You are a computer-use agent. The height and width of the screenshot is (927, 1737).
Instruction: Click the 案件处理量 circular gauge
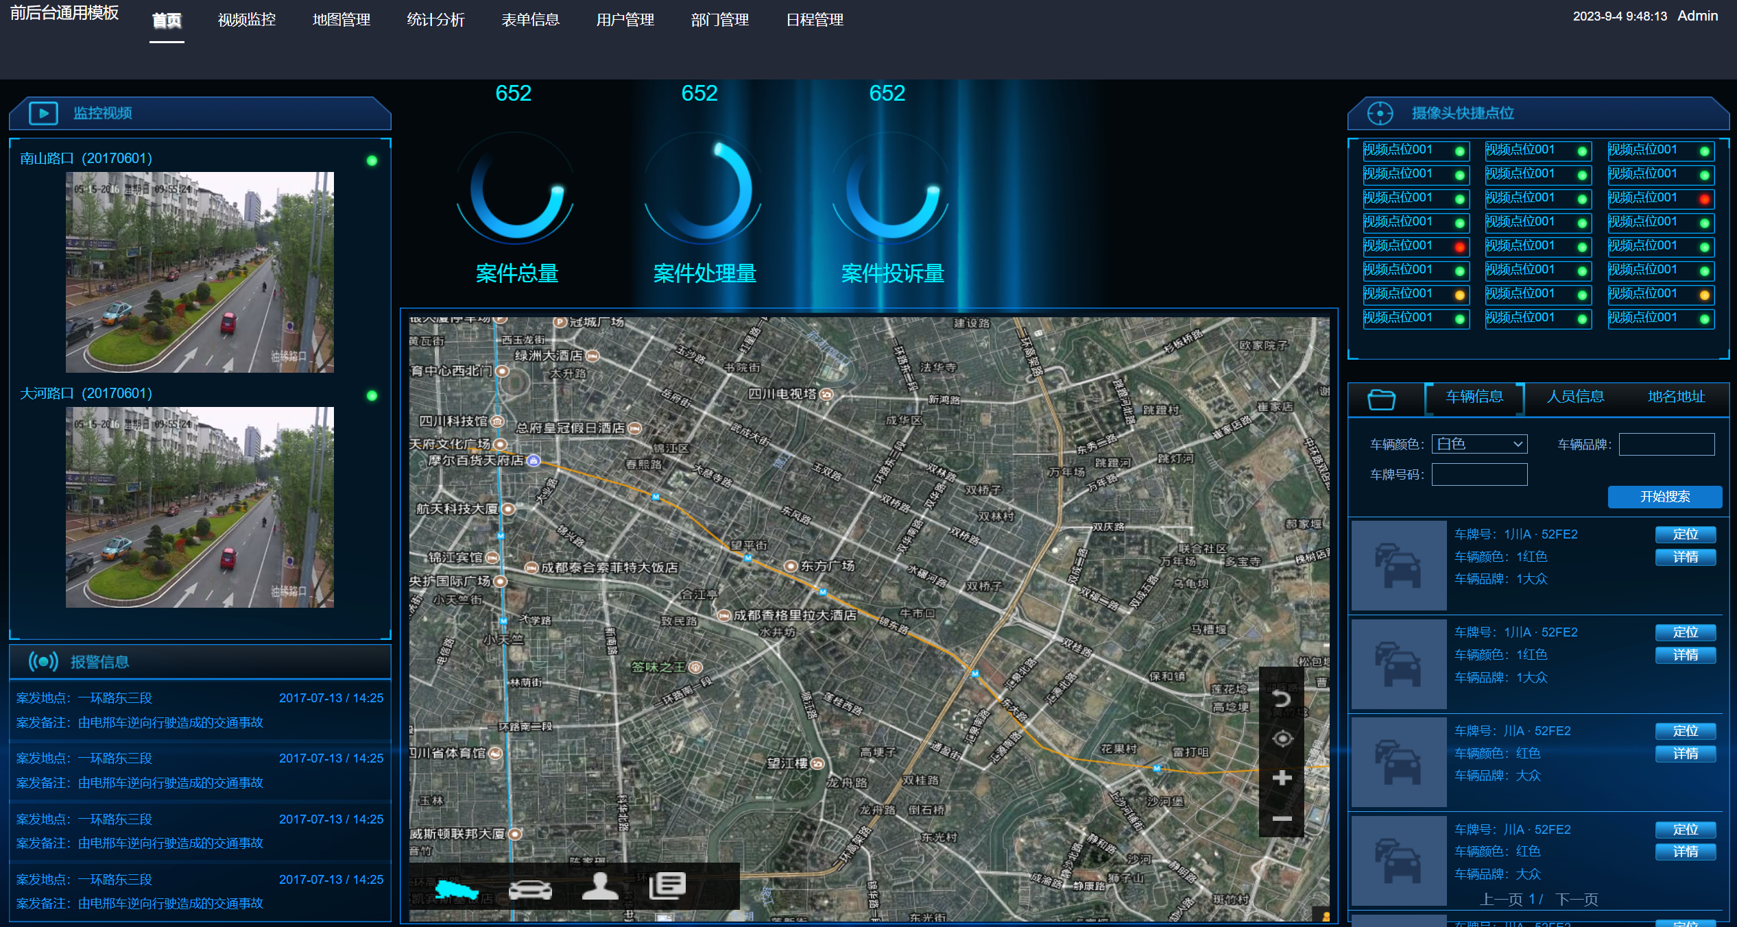pyautogui.click(x=703, y=189)
